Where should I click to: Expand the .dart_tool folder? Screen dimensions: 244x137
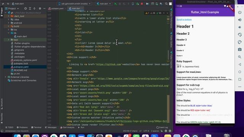(8, 16)
